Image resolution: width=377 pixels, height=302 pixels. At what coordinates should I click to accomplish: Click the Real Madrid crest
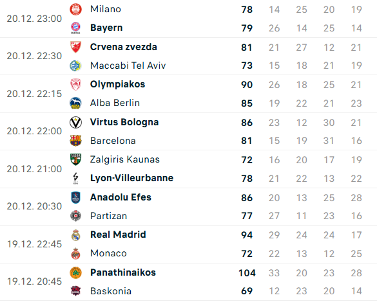[75, 235]
